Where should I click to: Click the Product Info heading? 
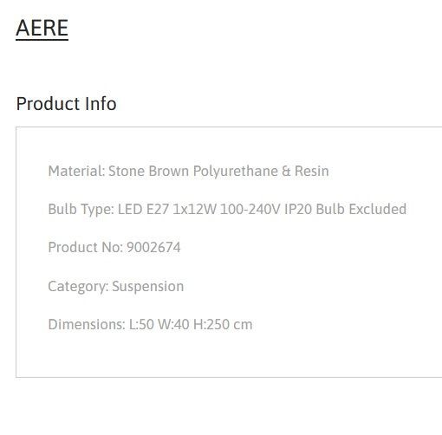pyautogui.click(x=66, y=103)
